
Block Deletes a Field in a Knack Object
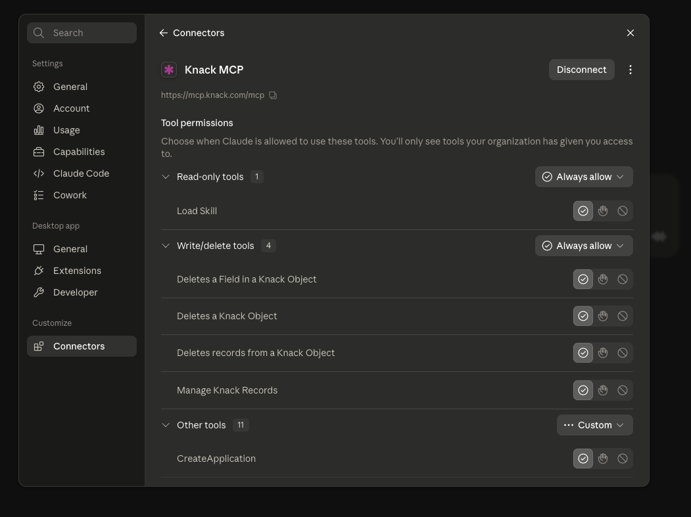pos(622,279)
